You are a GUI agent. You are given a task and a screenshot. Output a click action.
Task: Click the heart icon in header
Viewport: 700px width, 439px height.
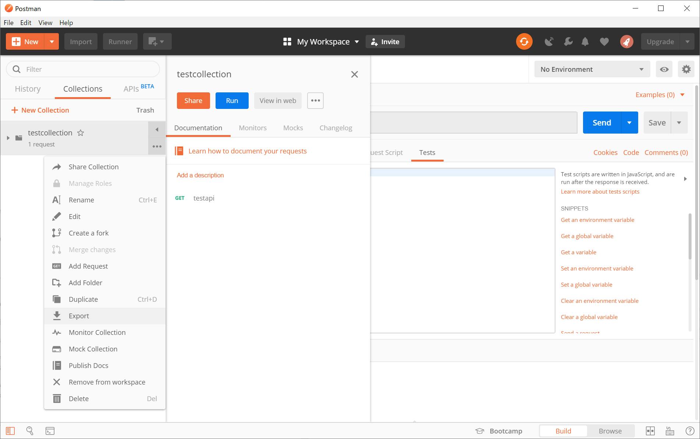coord(604,42)
